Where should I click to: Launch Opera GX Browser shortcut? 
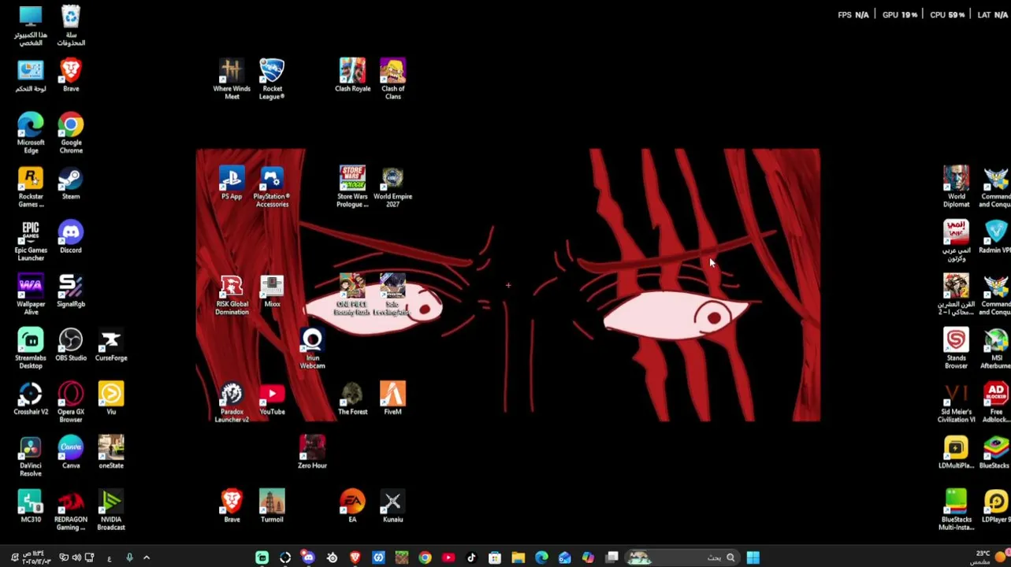tap(71, 402)
